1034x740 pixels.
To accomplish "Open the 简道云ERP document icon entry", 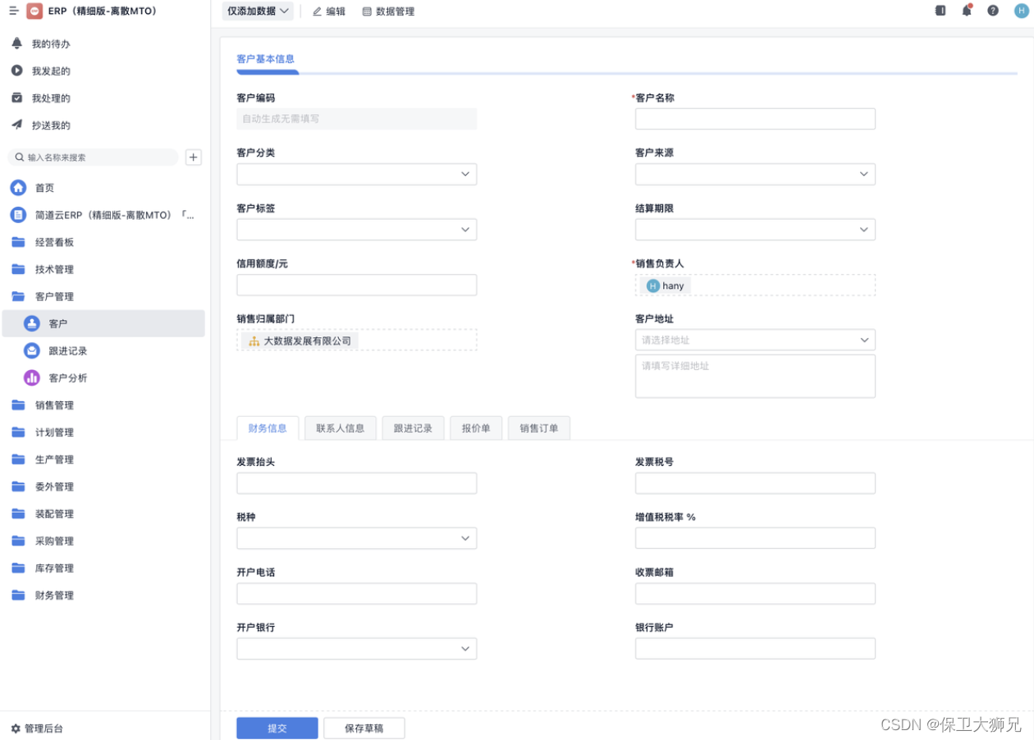I will pyautogui.click(x=18, y=215).
